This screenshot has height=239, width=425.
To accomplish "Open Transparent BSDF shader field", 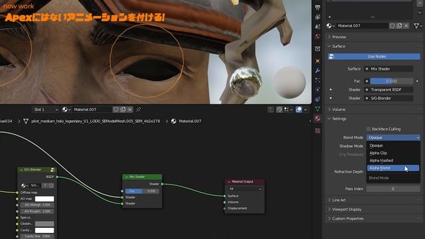I will [x=388, y=90].
